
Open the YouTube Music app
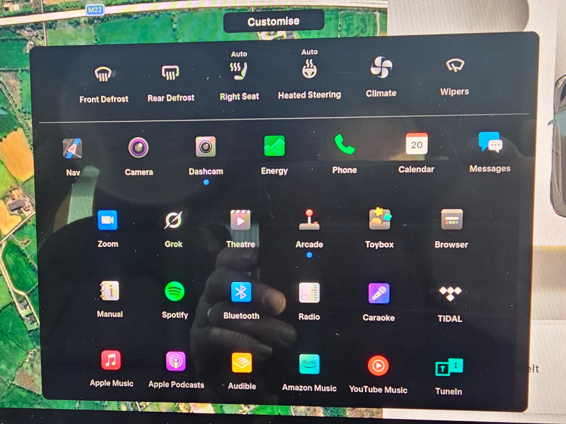[378, 366]
